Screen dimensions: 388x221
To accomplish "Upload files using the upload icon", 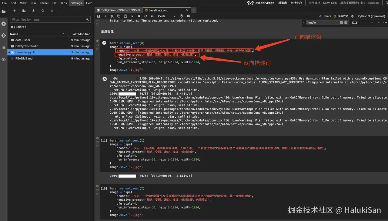I will [x=33, y=11].
